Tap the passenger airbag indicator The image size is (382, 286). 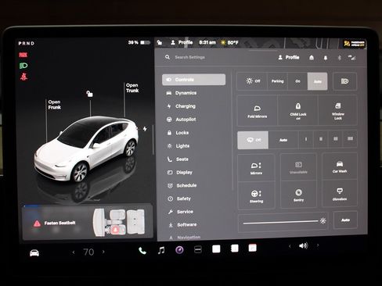coord(354,44)
